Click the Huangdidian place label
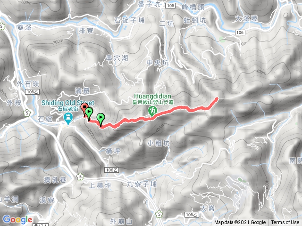302x226 pixels. click(x=153, y=96)
